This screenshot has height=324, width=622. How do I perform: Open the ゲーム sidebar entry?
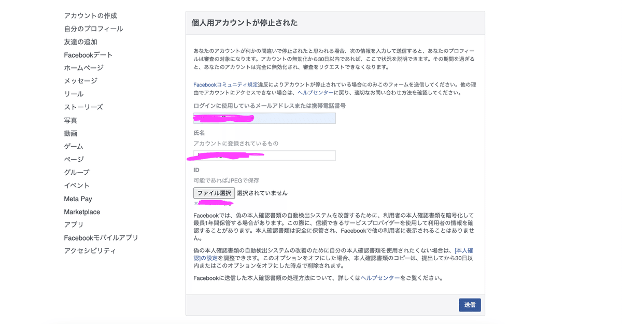(74, 146)
